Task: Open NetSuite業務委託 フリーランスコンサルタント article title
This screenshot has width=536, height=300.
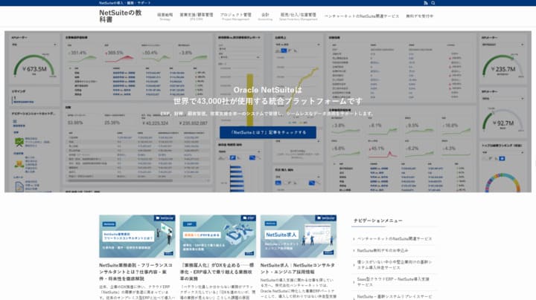Action: (136, 272)
